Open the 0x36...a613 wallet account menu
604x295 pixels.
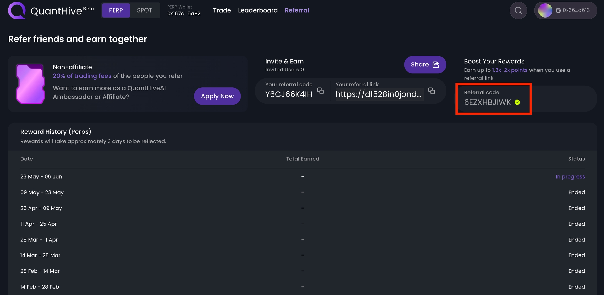(x=576, y=10)
